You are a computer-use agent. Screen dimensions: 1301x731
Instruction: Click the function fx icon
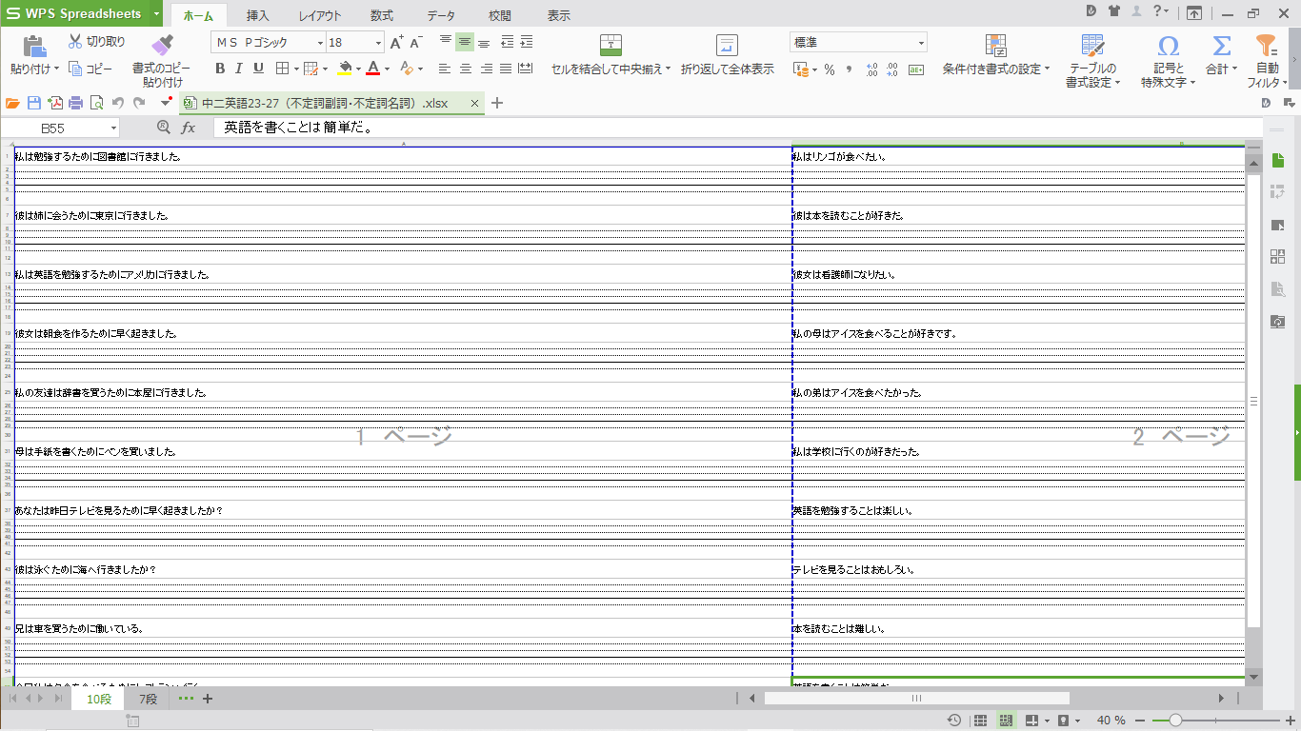tap(189, 127)
